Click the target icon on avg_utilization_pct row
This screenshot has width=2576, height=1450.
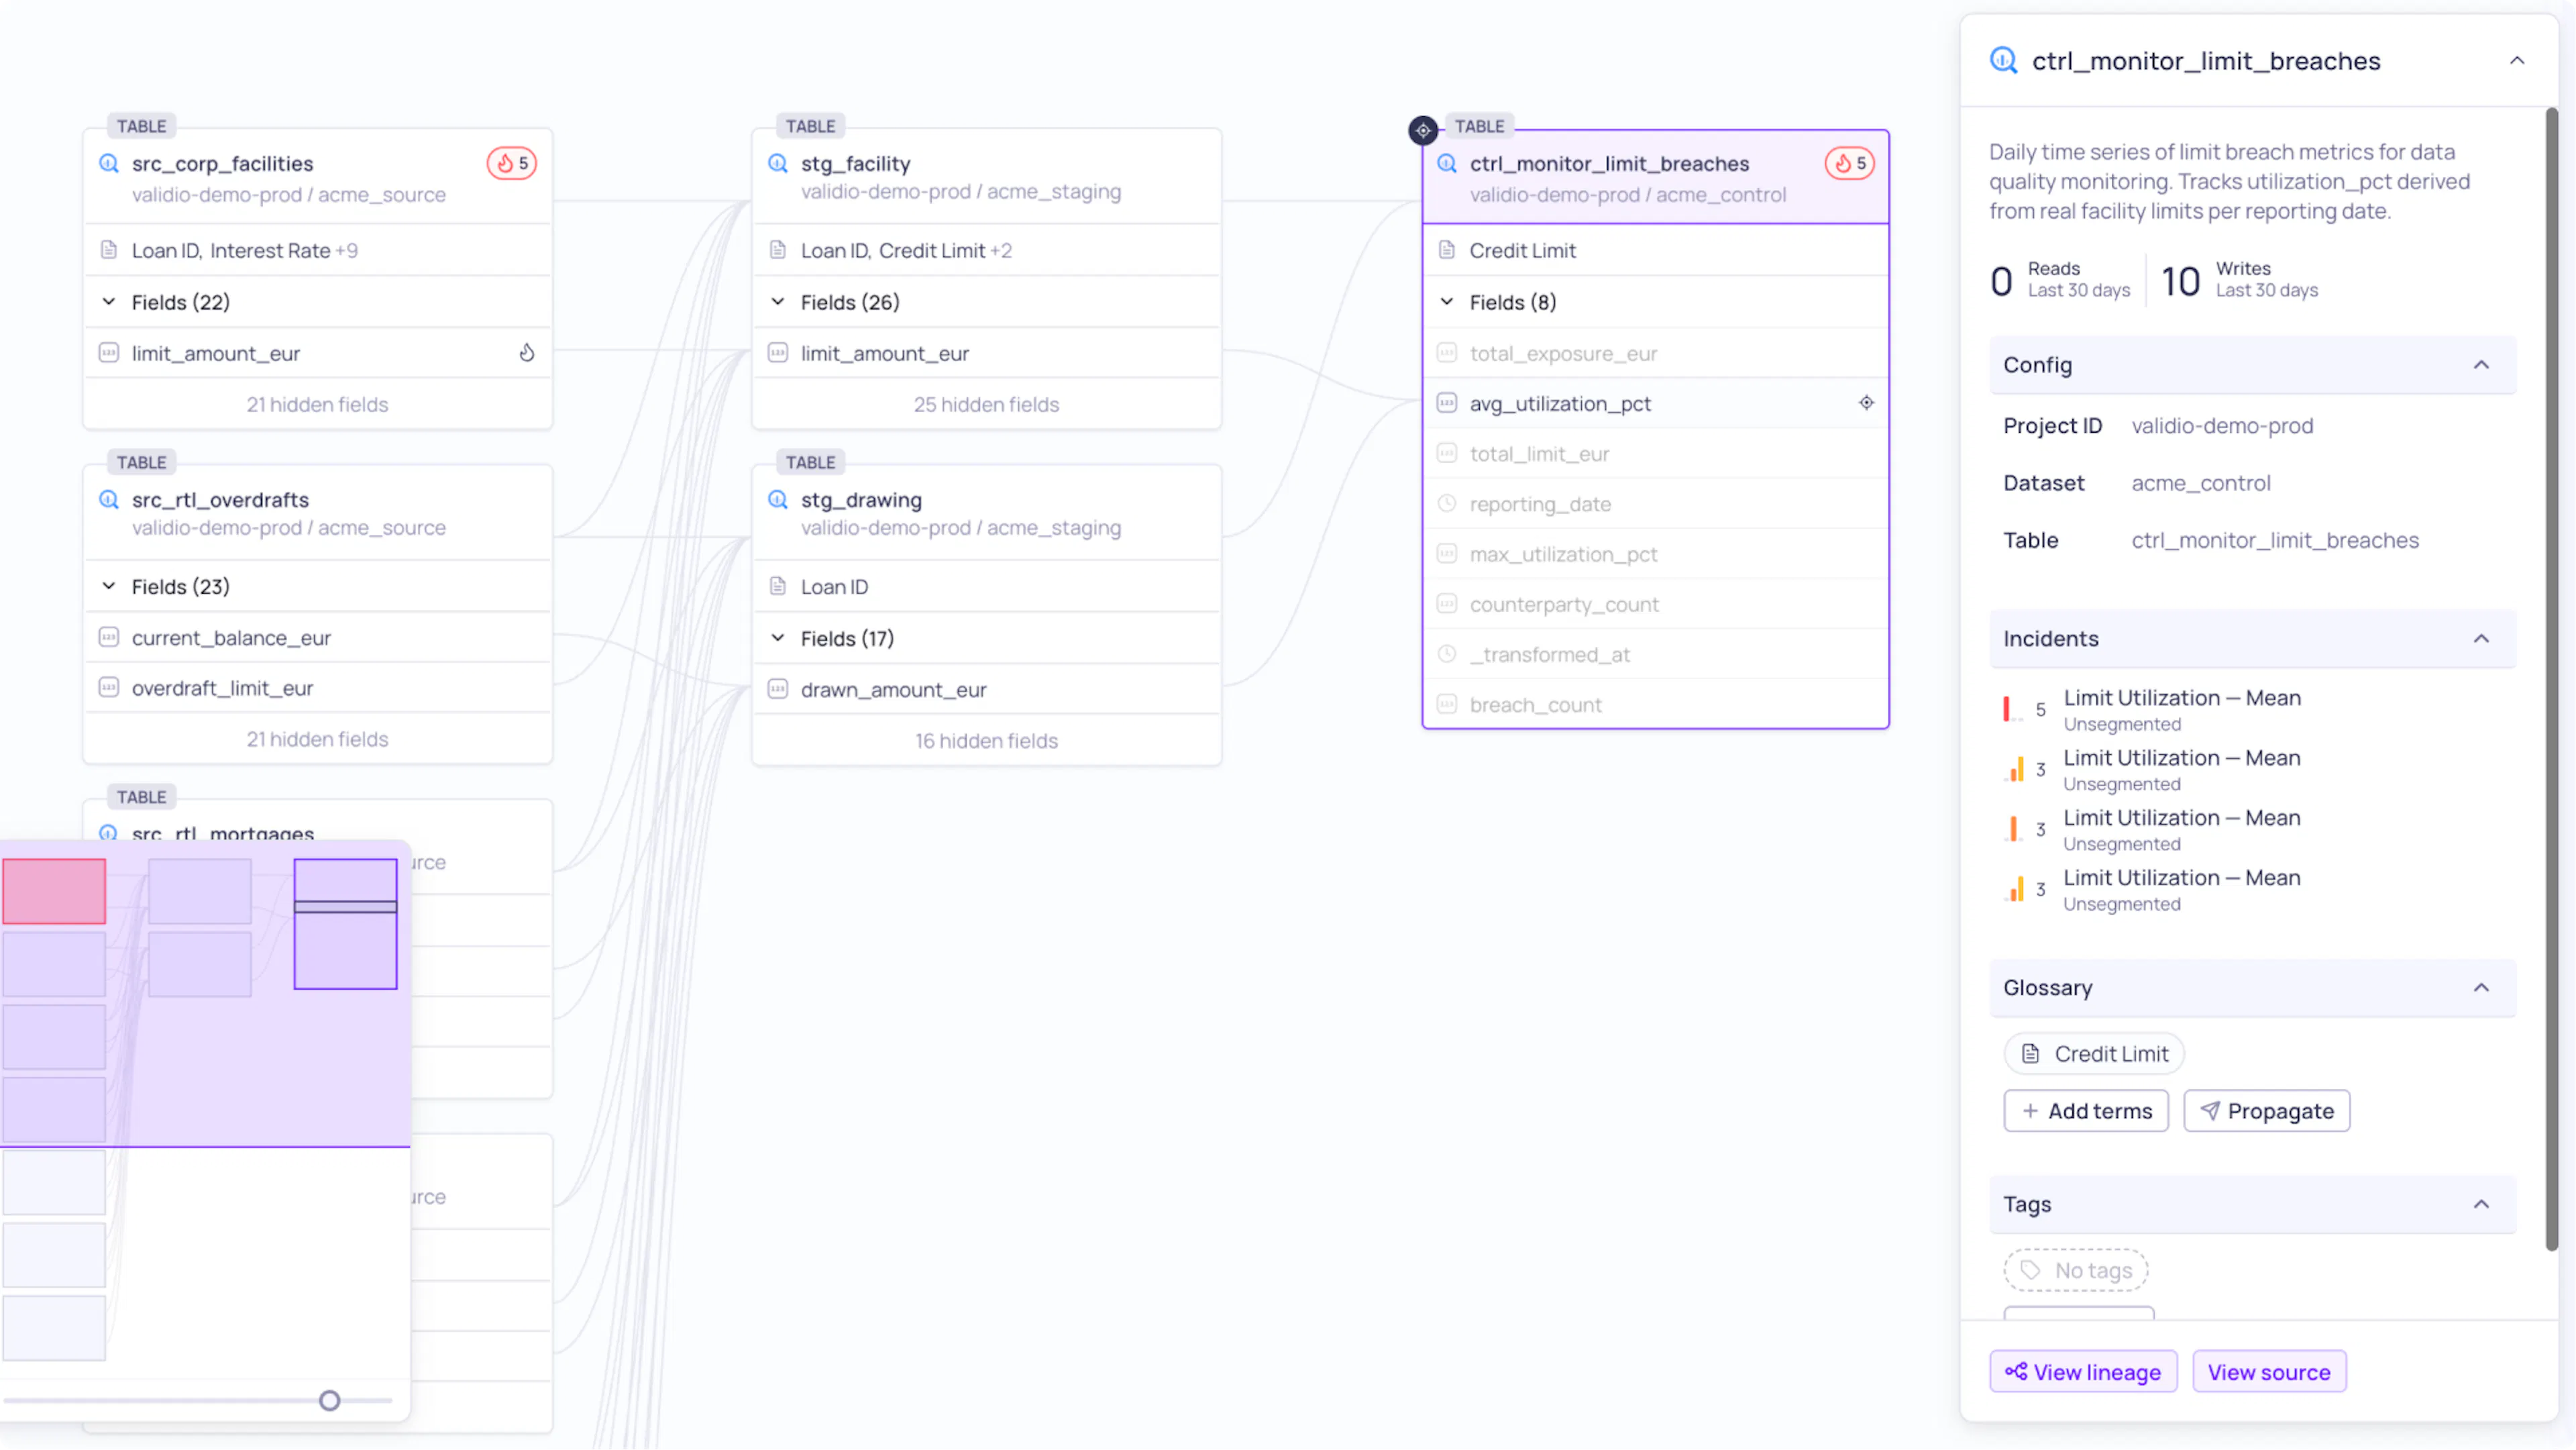[1866, 403]
